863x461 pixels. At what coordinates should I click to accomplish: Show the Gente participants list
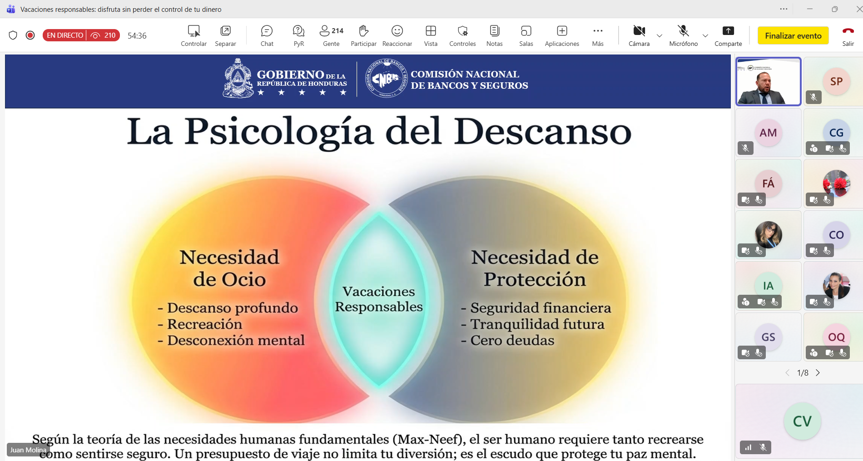tap(331, 35)
